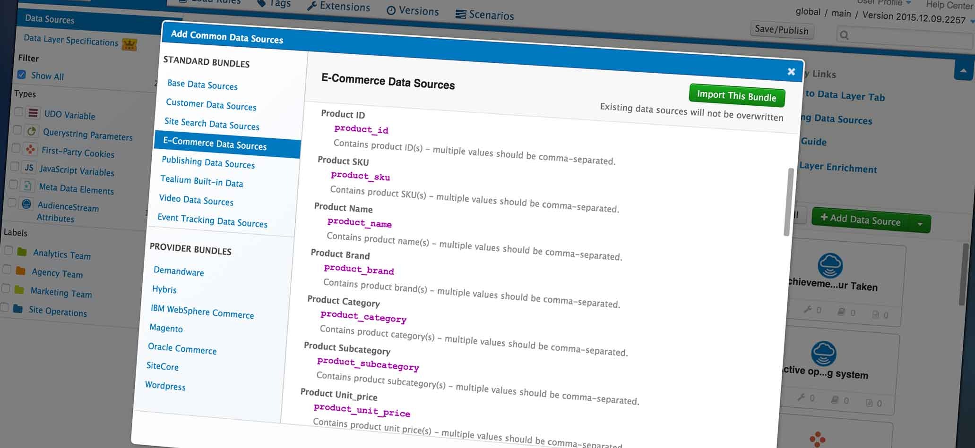Check the Marketing Team label checkbox

pos(7,288)
